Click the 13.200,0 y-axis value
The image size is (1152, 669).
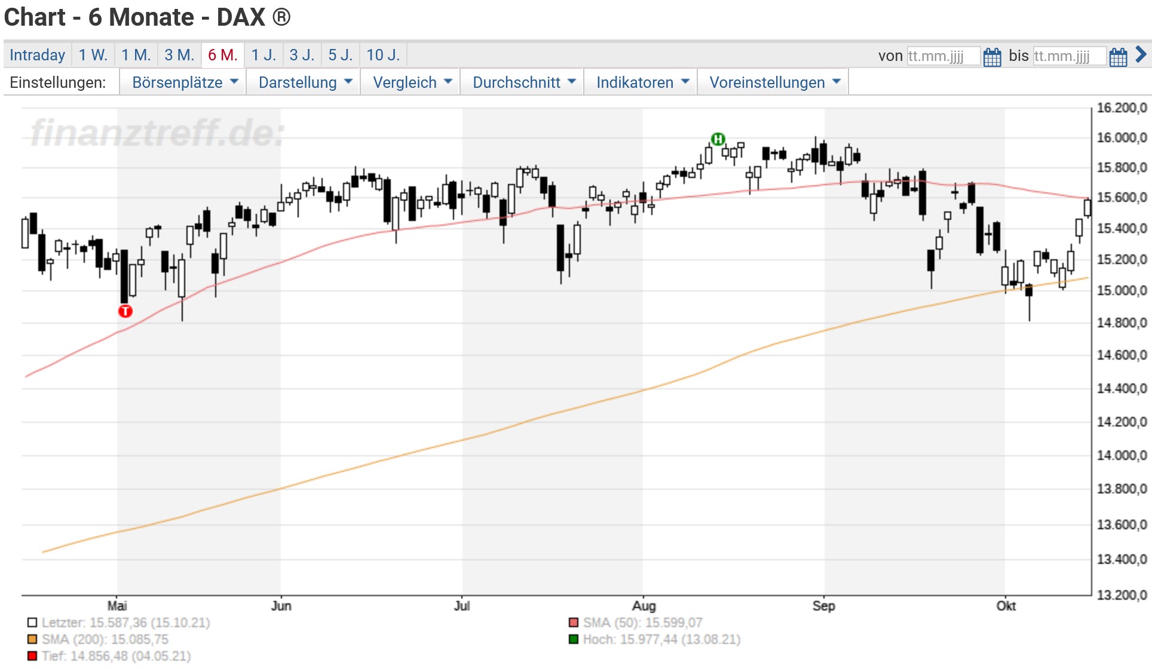tap(1122, 595)
